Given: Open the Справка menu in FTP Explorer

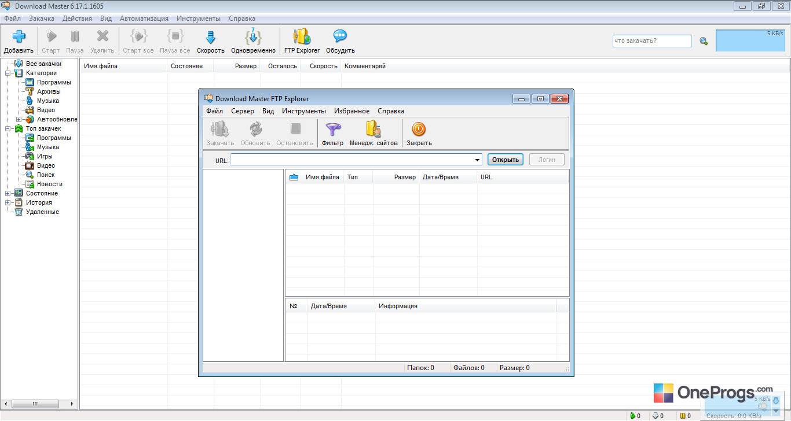Looking at the screenshot, I should pos(391,111).
